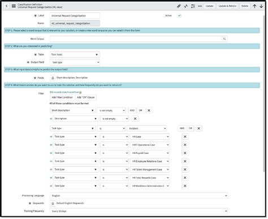The width and height of the screenshot is (268, 219).
Task: Open the Table dropdown showing Task
Action: (75, 54)
